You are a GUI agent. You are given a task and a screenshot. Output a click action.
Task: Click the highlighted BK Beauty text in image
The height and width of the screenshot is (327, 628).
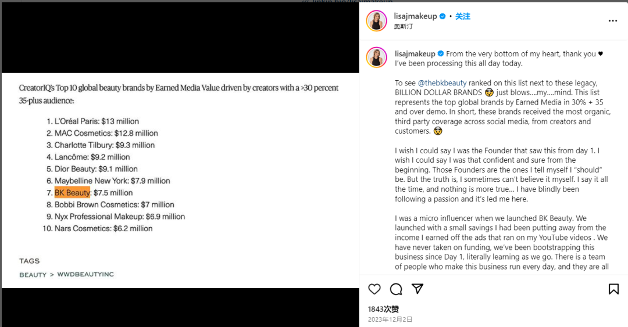pos(72,193)
